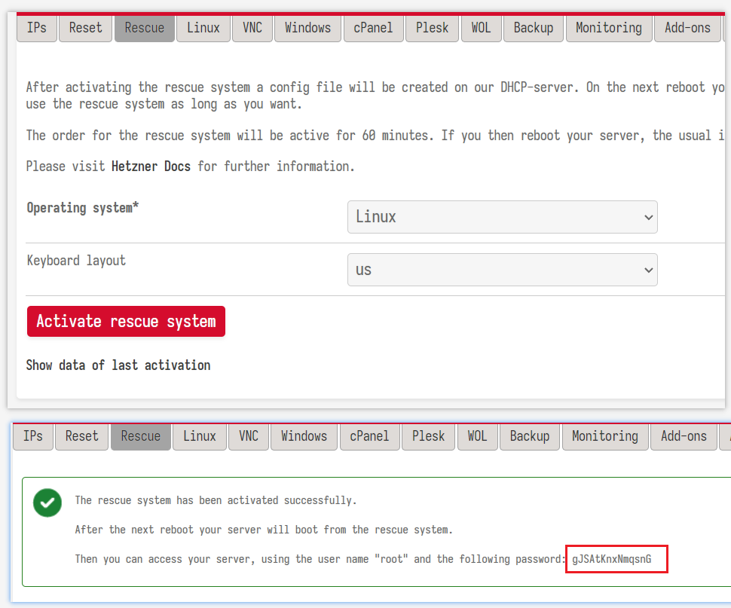Image resolution: width=731 pixels, height=608 pixels.
Task: Switch to Plesk tab in upper panel
Action: point(433,28)
